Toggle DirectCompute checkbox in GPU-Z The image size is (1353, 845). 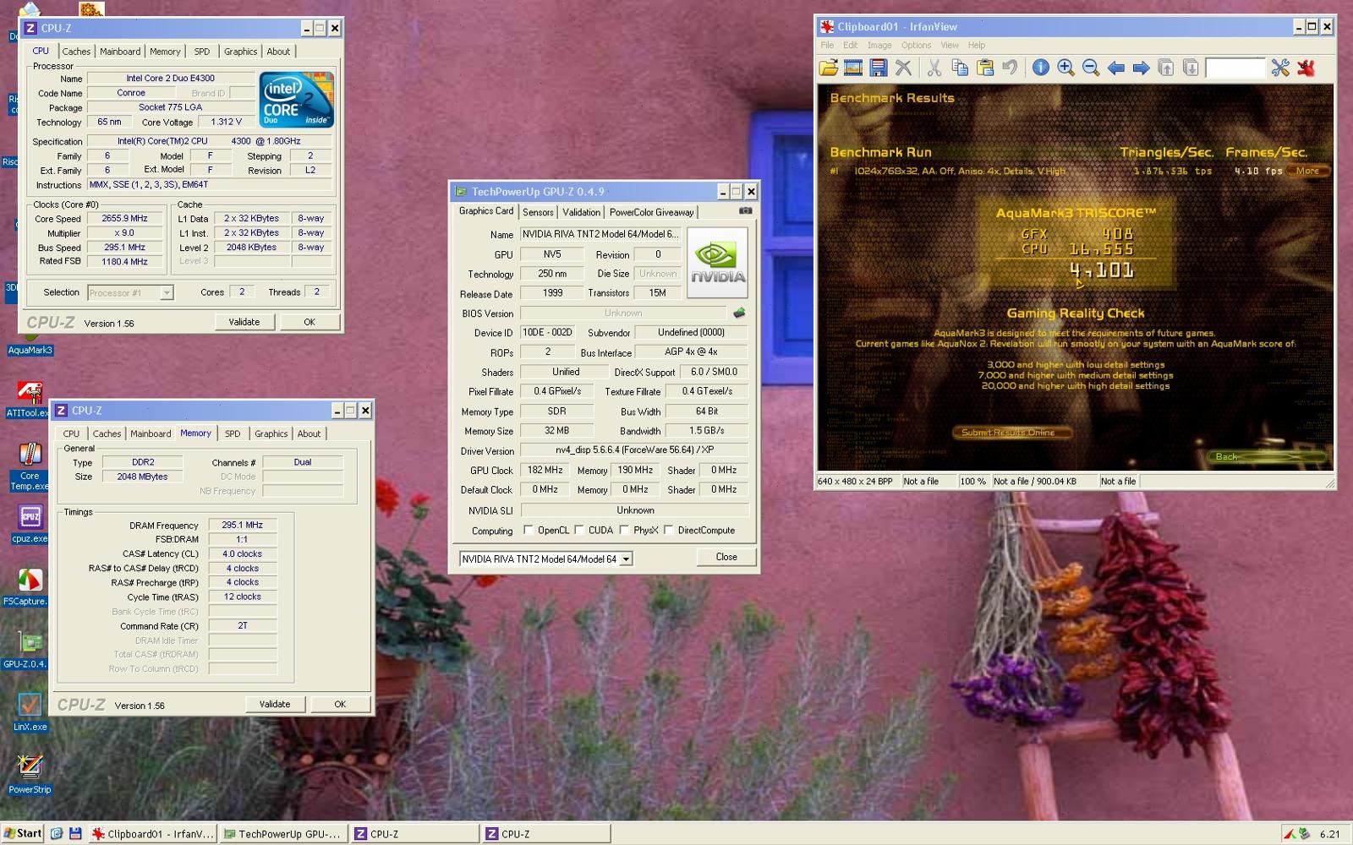click(668, 530)
